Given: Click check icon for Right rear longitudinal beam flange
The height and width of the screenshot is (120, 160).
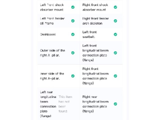Looking at the screenshot, I should coord(115,104).
